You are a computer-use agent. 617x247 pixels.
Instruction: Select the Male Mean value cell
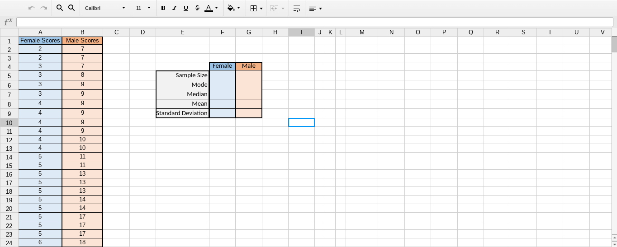click(249, 104)
